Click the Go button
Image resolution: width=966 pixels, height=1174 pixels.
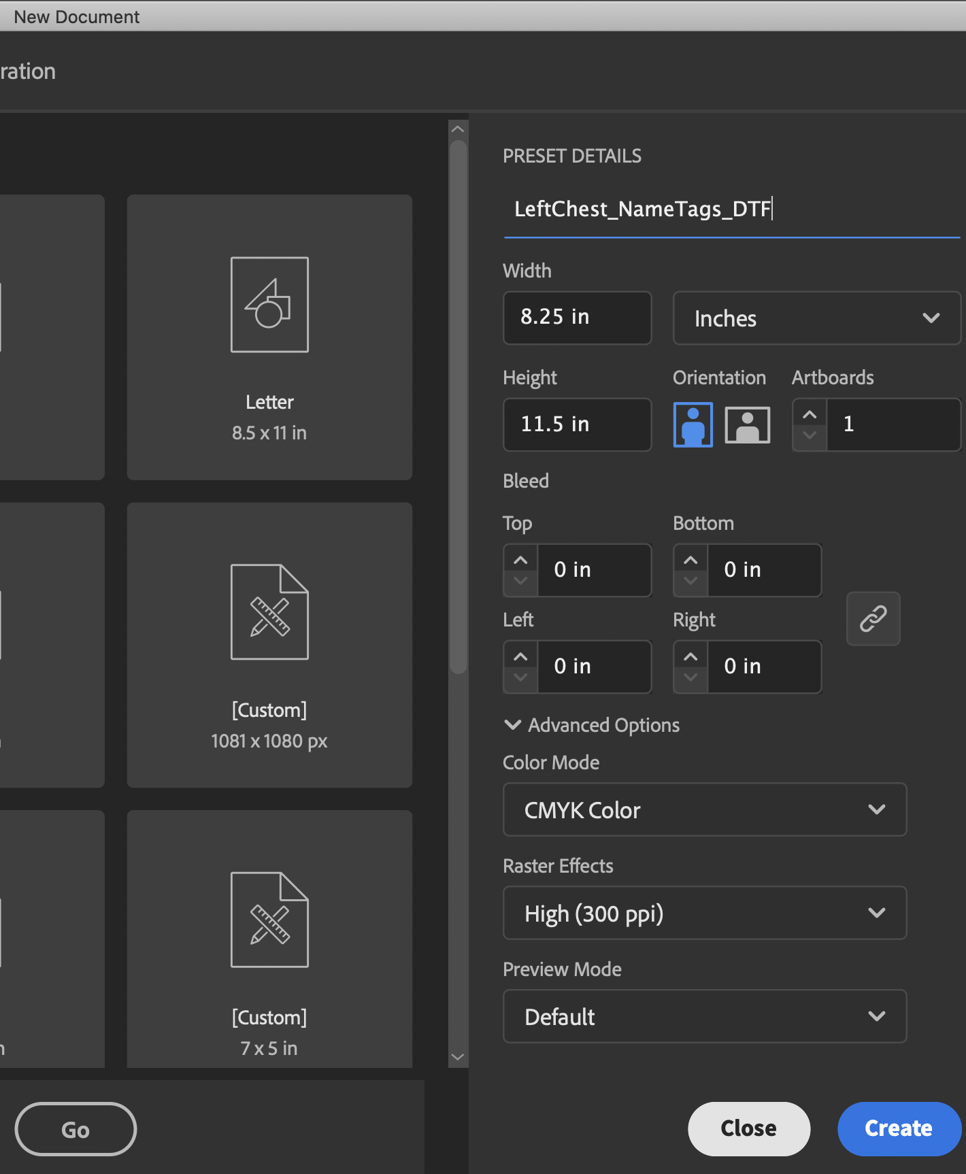[x=76, y=1129]
